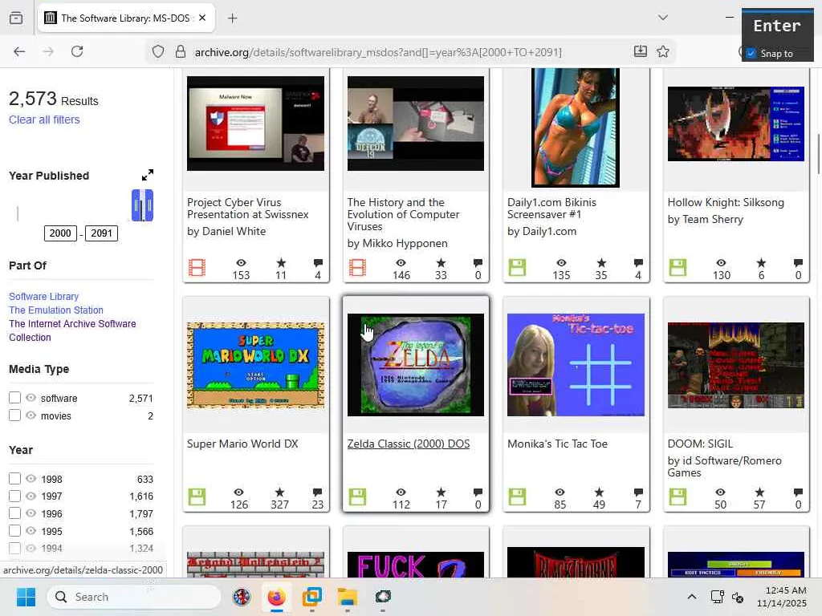The height and width of the screenshot is (616, 822).
Task: Open The Internet Archive Software Collection link
Action: click(x=72, y=330)
